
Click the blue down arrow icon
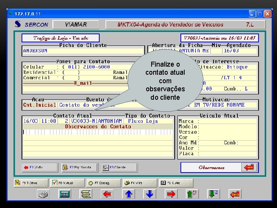click(150, 194)
